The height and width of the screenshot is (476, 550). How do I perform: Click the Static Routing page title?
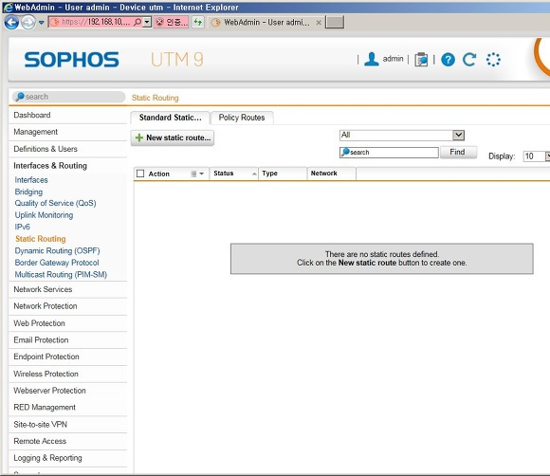155,98
